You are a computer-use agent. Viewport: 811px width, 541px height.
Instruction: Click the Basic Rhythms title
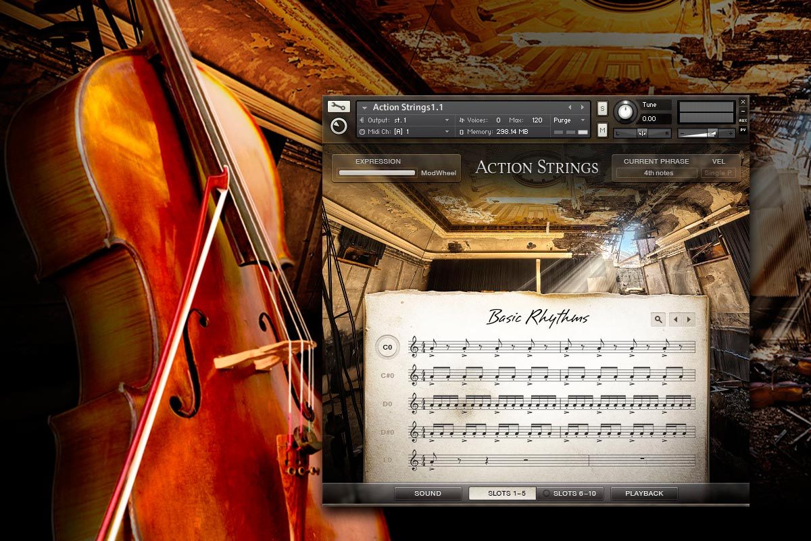coord(538,317)
